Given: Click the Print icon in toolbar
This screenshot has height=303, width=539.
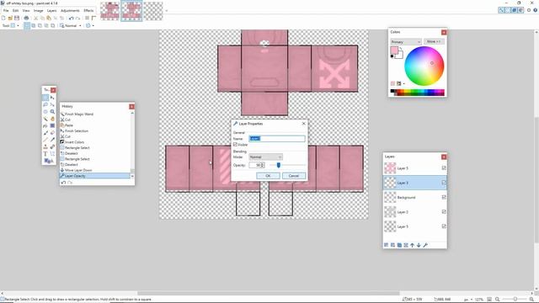Looking at the screenshot, I should tap(26, 18).
